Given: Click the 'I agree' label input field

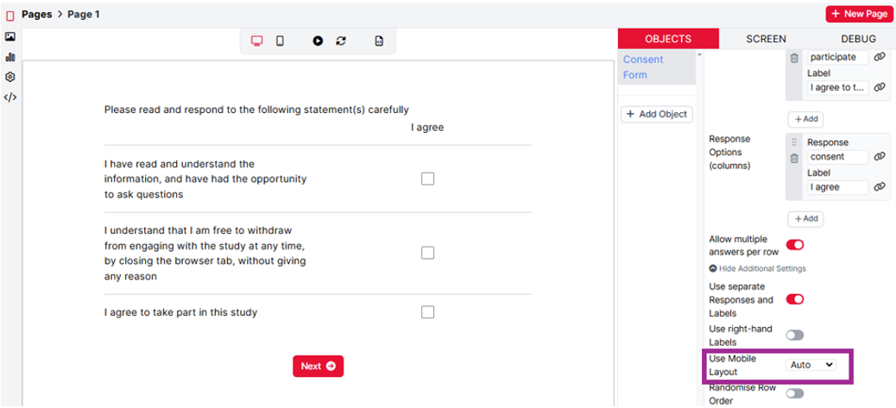Looking at the screenshot, I should click(837, 186).
